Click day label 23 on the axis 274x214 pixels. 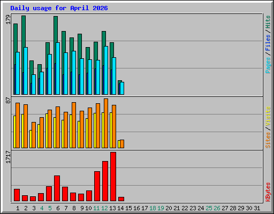point(193,208)
